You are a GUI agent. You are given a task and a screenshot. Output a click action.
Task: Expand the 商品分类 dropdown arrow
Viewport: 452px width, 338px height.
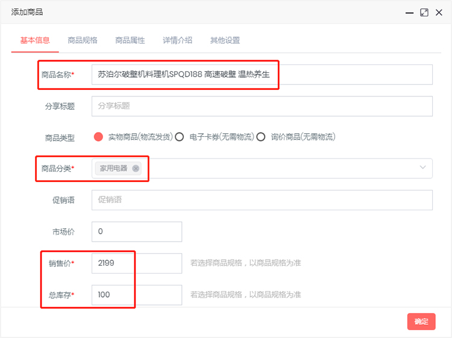pyautogui.click(x=422, y=167)
